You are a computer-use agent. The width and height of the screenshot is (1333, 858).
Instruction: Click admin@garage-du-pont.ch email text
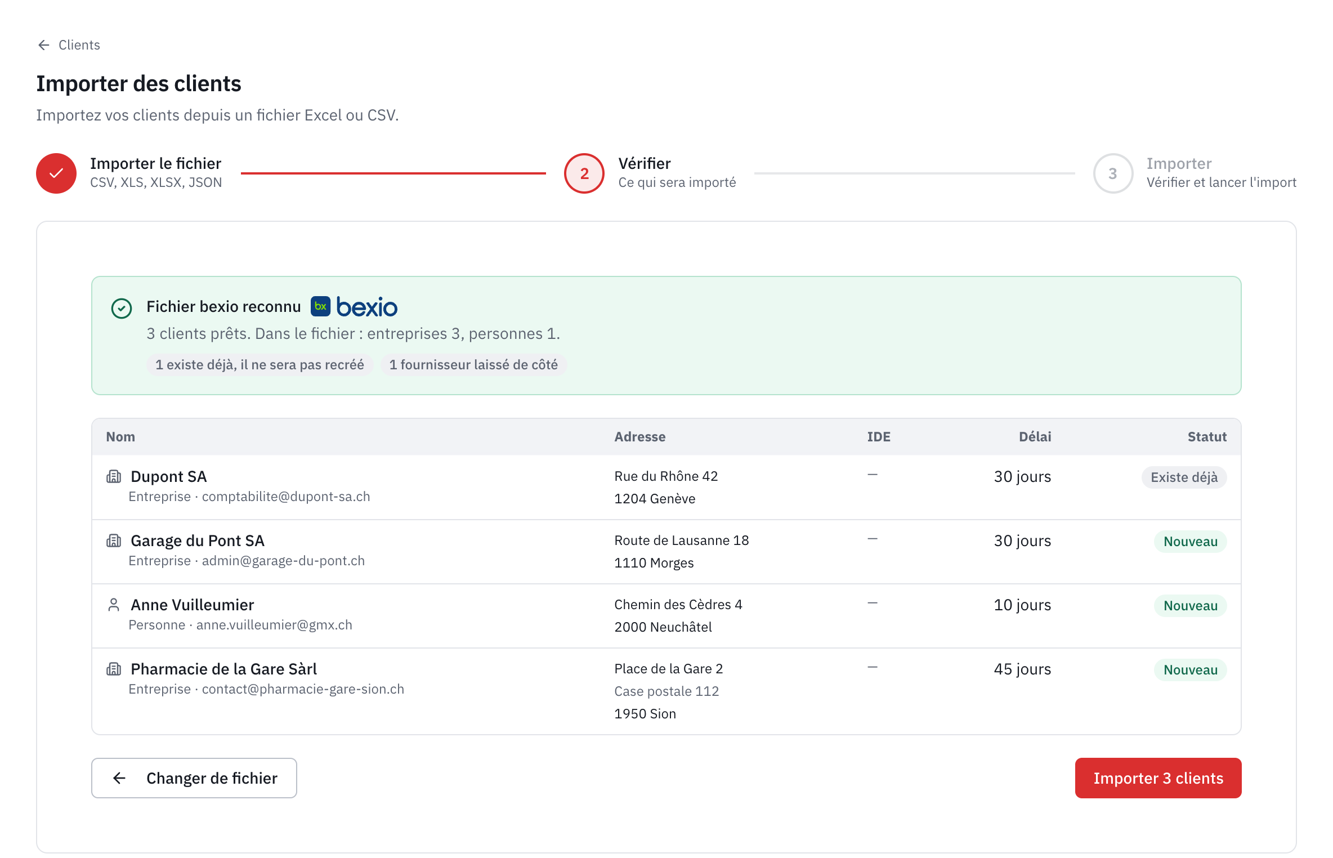click(x=283, y=561)
